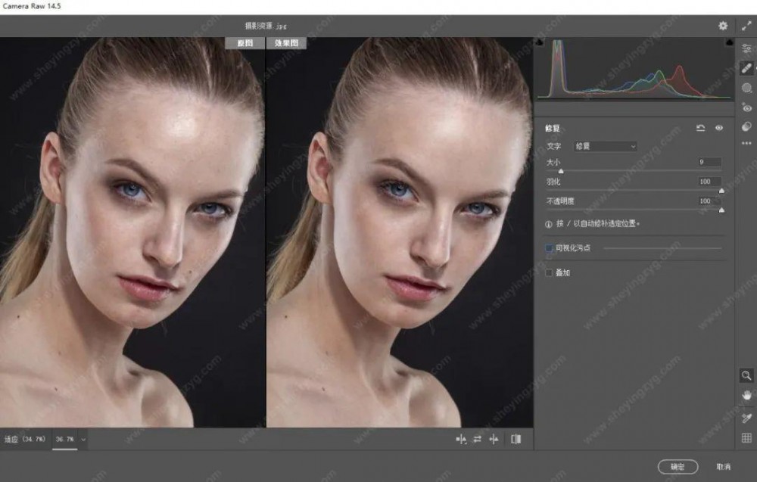This screenshot has width=757, height=482.
Task: Open the Edit sliders panel icon
Action: pos(746,48)
